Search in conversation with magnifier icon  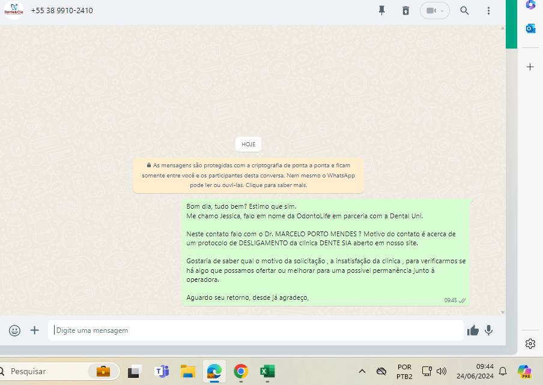pos(464,11)
